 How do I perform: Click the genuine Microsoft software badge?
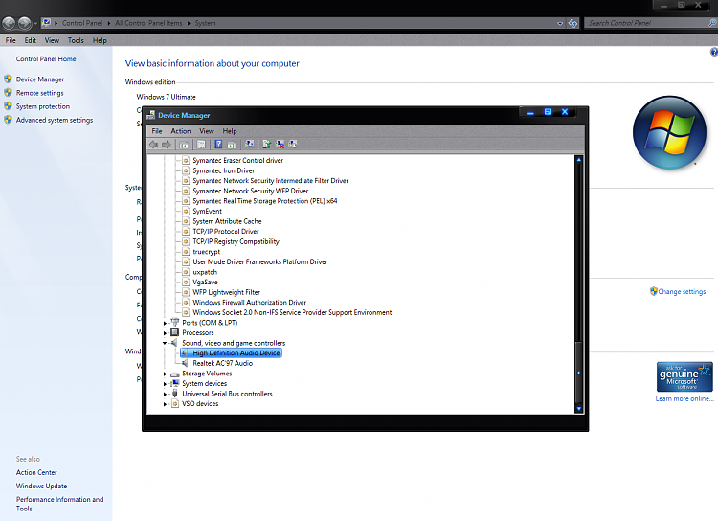pos(684,376)
